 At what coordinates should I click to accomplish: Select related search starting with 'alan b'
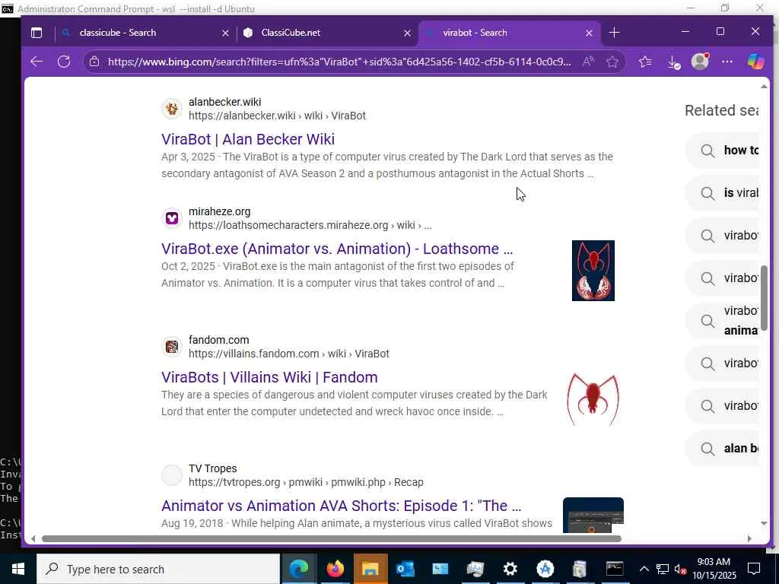[x=723, y=449]
